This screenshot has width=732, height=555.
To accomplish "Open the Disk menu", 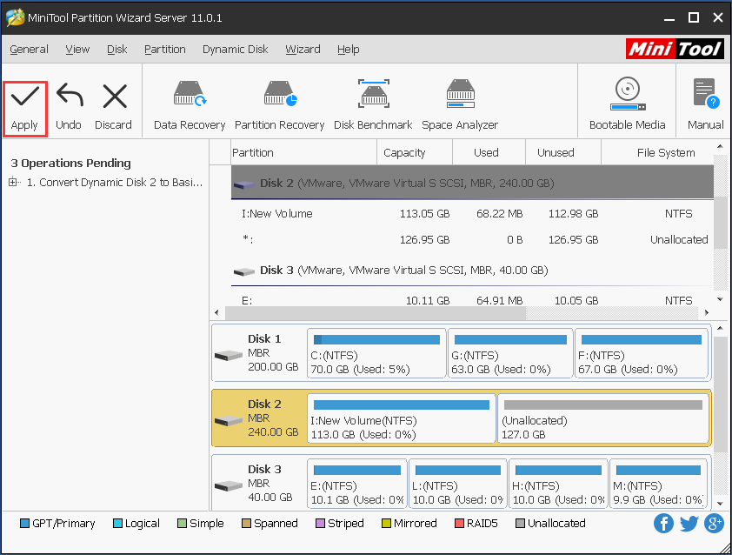I will (x=117, y=50).
